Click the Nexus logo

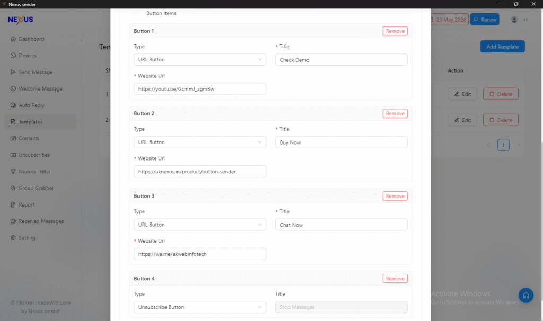point(21,20)
